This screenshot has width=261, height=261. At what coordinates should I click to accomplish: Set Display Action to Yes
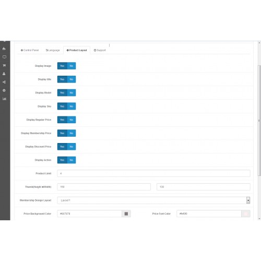pyautogui.click(x=62, y=160)
